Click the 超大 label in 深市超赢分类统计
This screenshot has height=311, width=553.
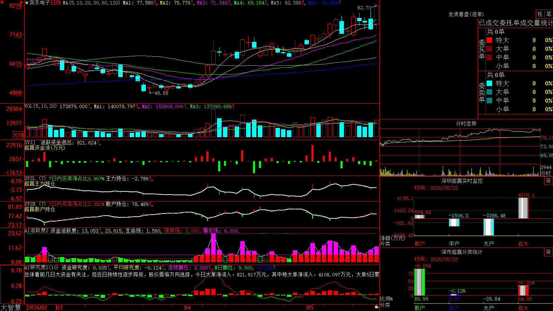click(x=523, y=308)
